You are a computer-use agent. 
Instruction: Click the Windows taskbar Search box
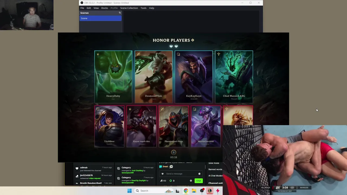(x=154, y=191)
